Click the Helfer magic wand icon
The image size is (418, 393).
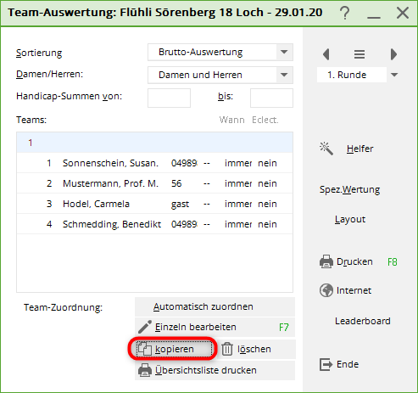tap(326, 149)
